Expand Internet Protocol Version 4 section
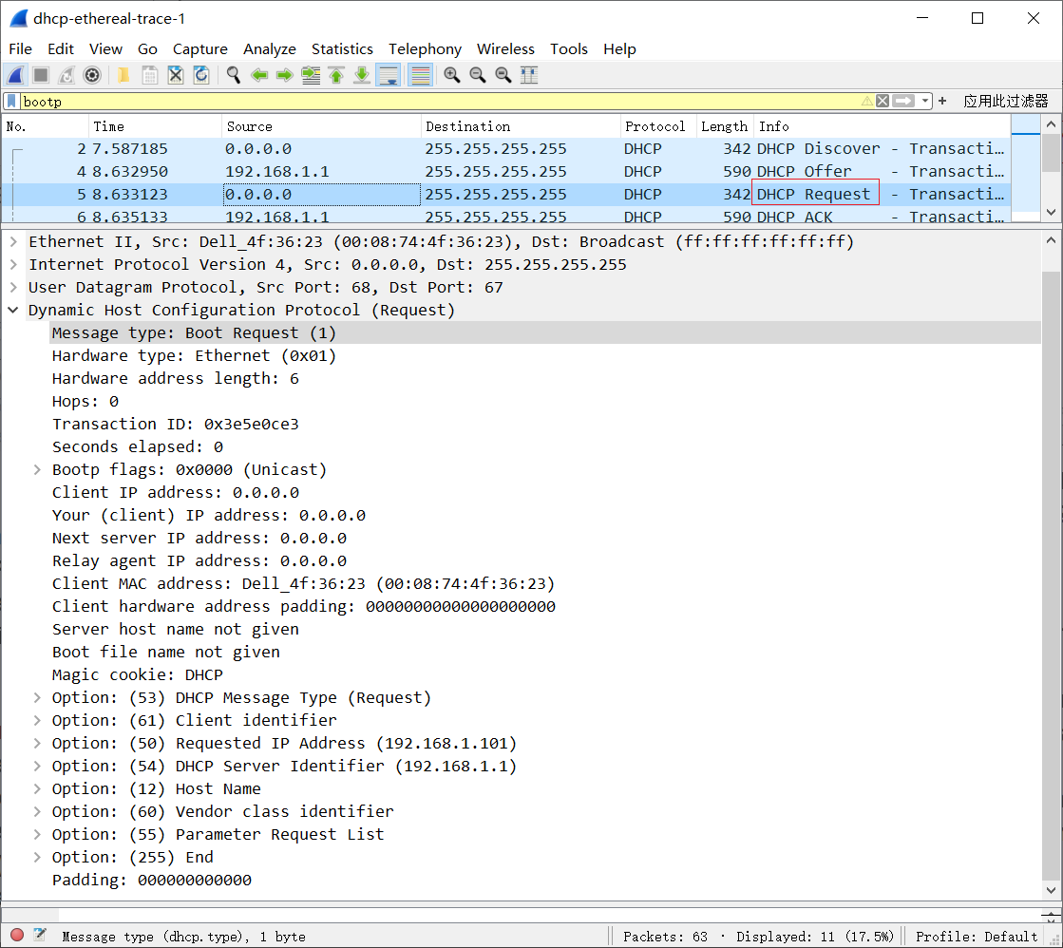Screen dimensions: 1063x948 (13, 264)
